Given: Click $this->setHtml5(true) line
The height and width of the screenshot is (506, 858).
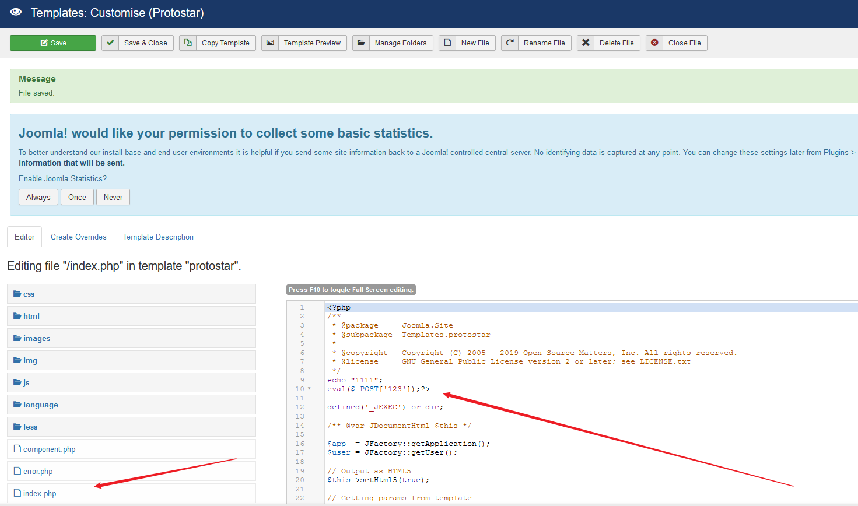Looking at the screenshot, I should tap(378, 480).
